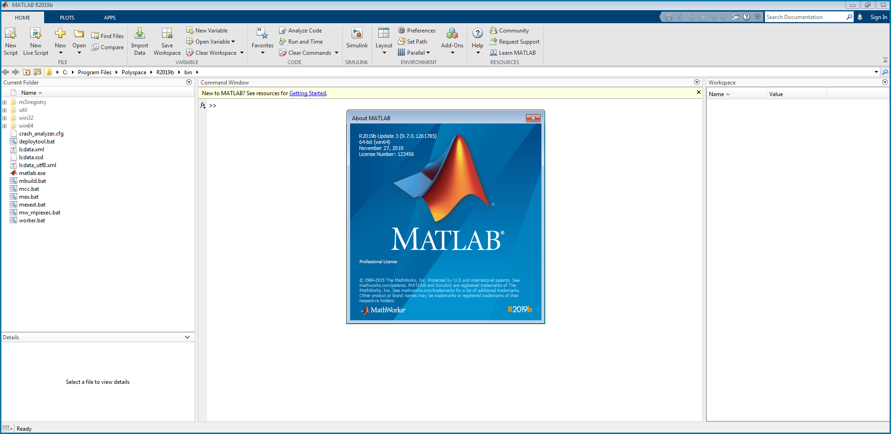The height and width of the screenshot is (434, 891).
Task: Click the Open folder icon
Action: (x=79, y=34)
